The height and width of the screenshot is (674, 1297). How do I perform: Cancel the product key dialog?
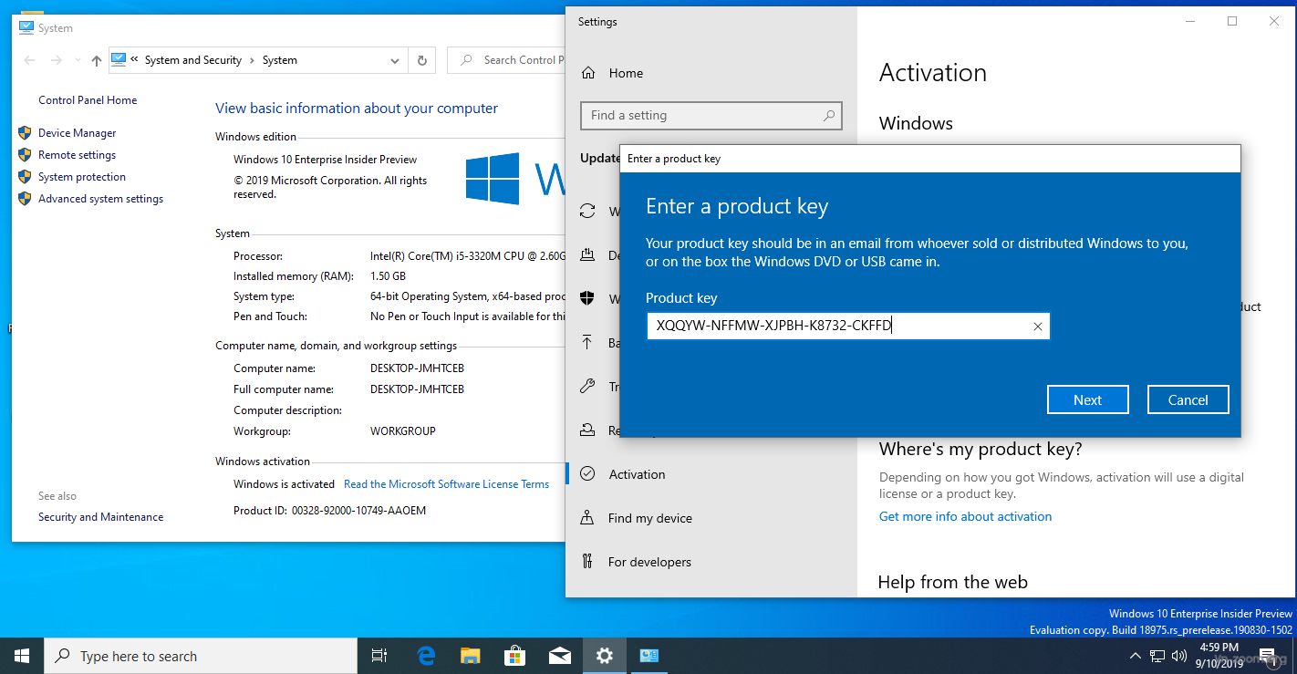[1188, 399]
